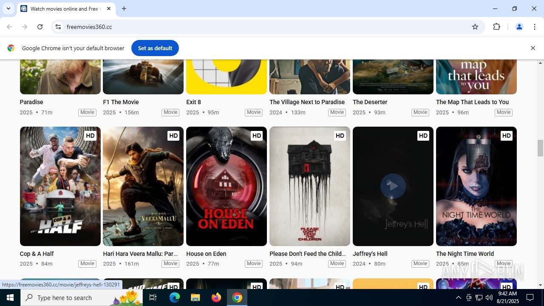544x306 pixels.
Task: Click the Jeffrey's Hell title
Action: pos(370,254)
